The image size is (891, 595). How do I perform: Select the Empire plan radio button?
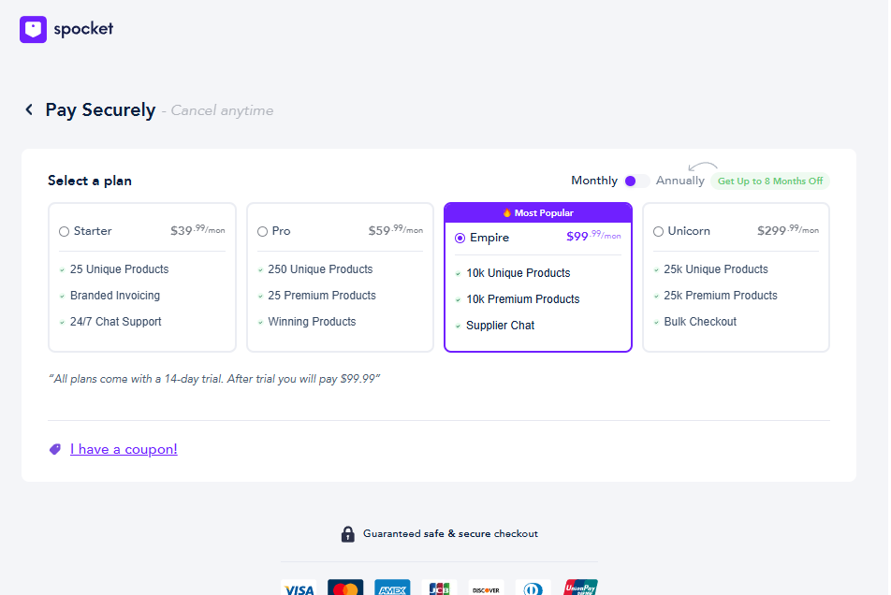coord(460,238)
